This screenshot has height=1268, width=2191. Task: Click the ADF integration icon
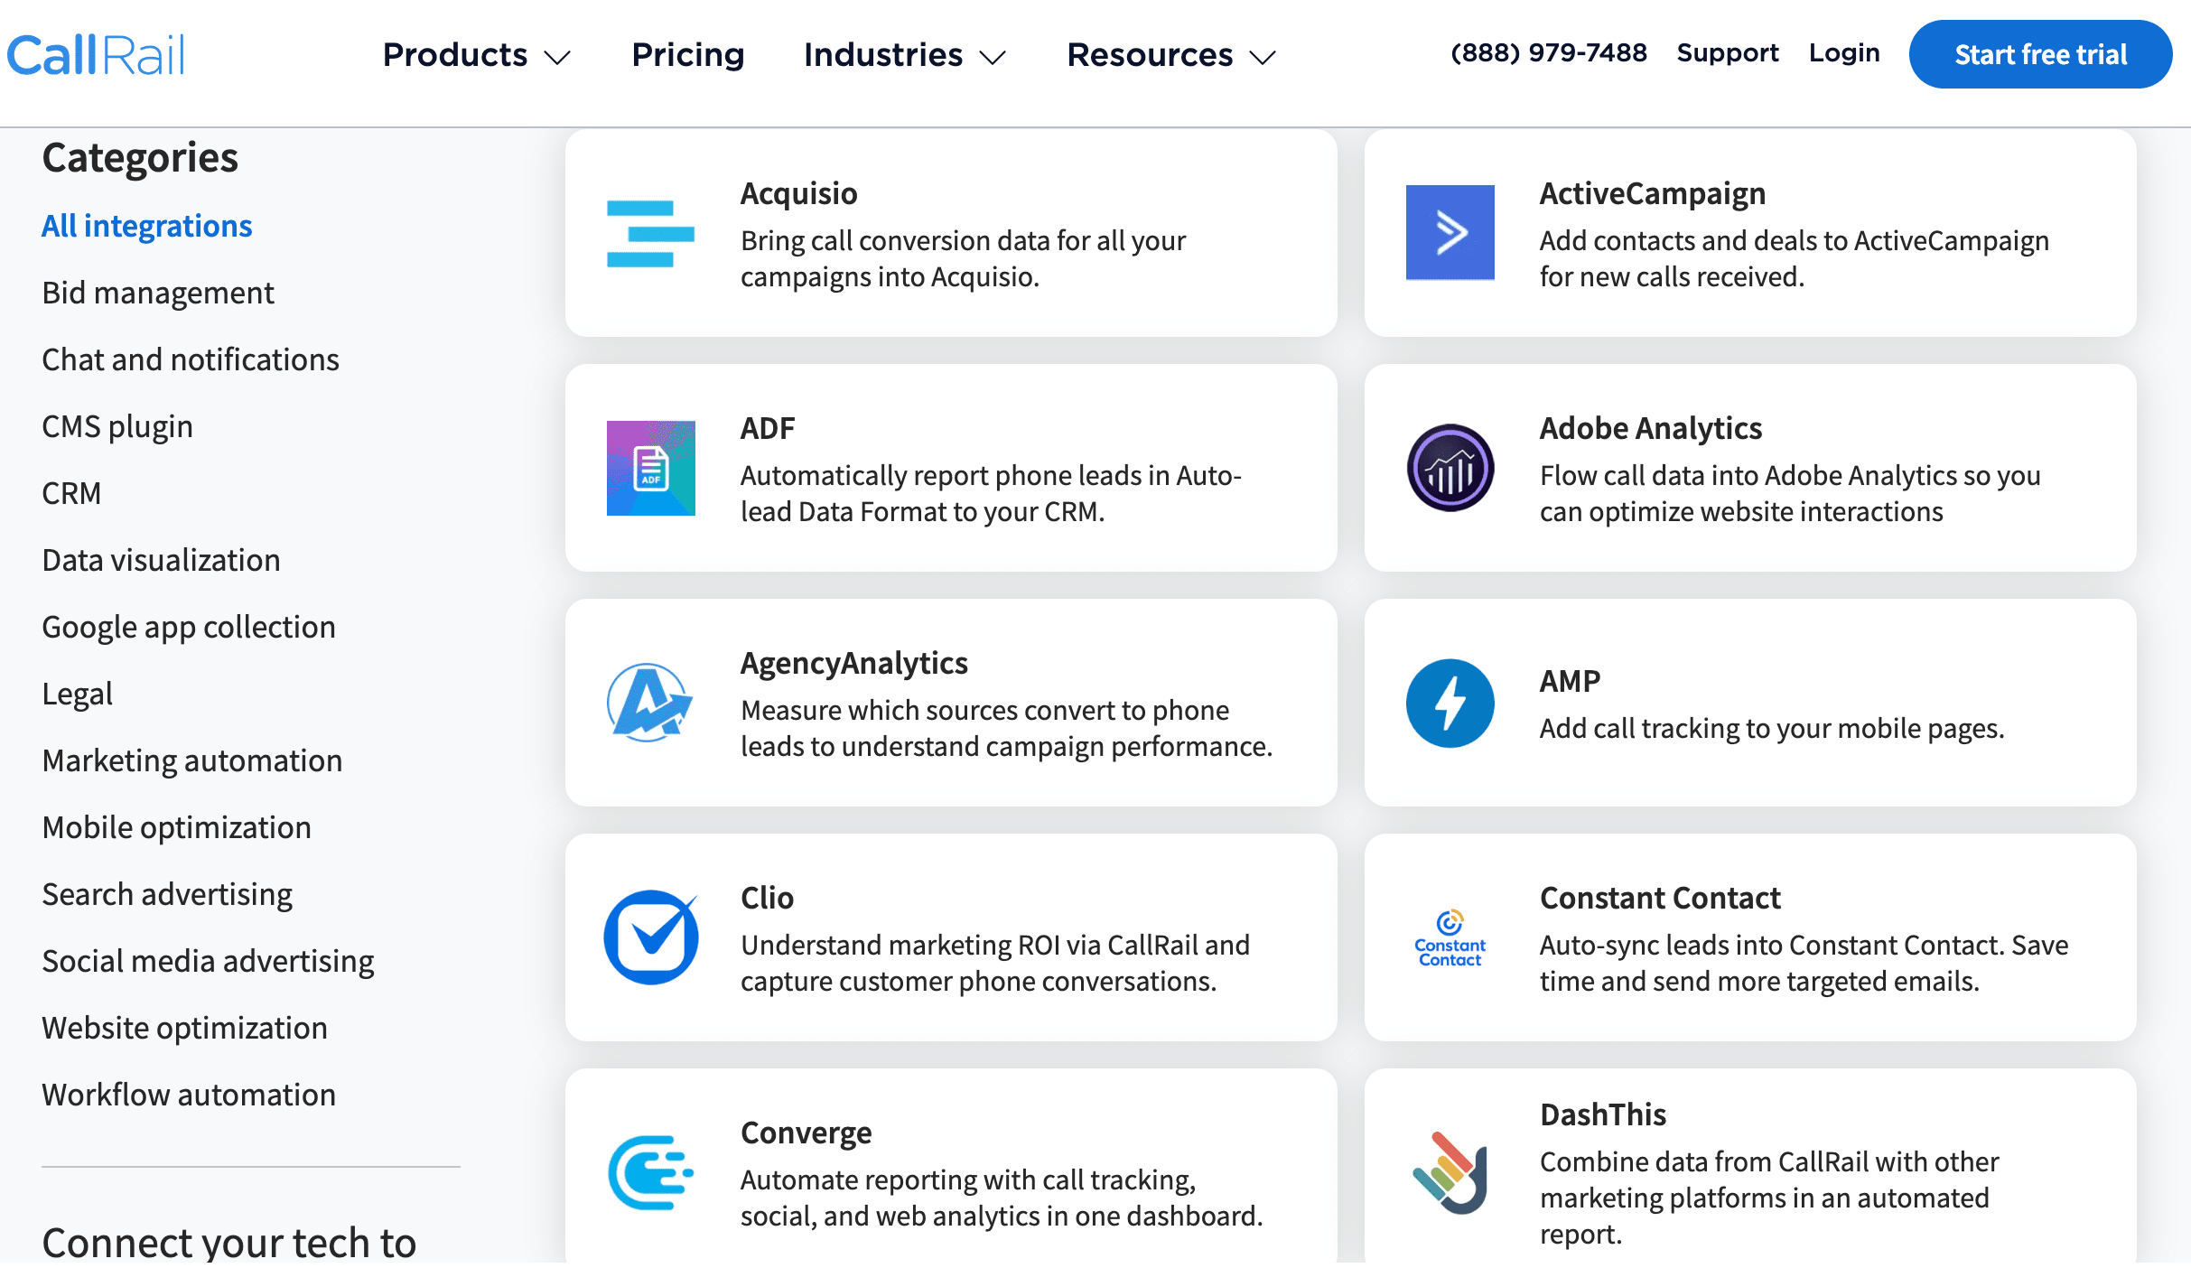tap(650, 469)
